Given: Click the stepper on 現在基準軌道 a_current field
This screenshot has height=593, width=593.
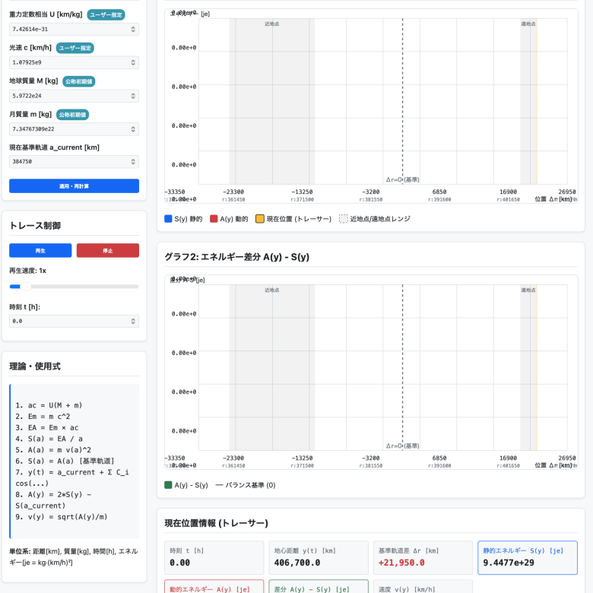Looking at the screenshot, I should coord(134,161).
